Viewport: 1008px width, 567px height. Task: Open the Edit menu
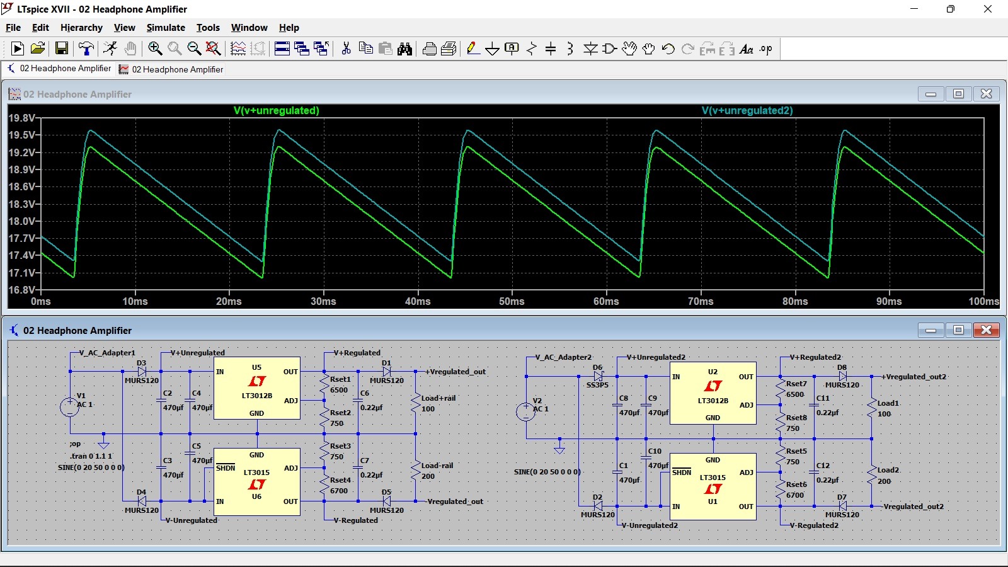(40, 28)
